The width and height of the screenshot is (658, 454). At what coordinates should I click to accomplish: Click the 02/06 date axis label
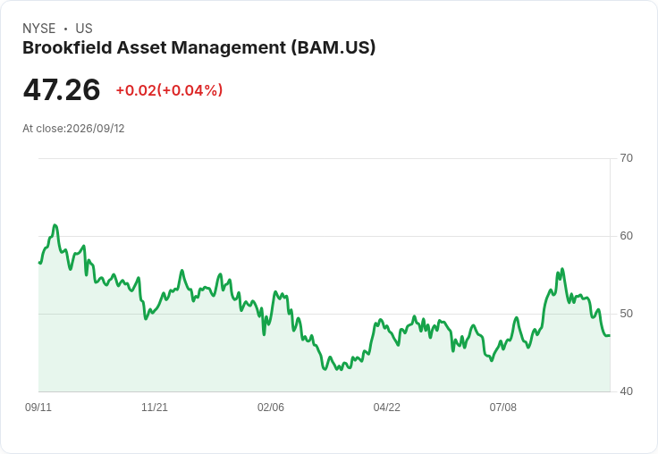pyautogui.click(x=271, y=407)
